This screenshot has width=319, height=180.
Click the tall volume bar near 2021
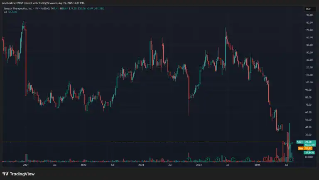point(26,157)
